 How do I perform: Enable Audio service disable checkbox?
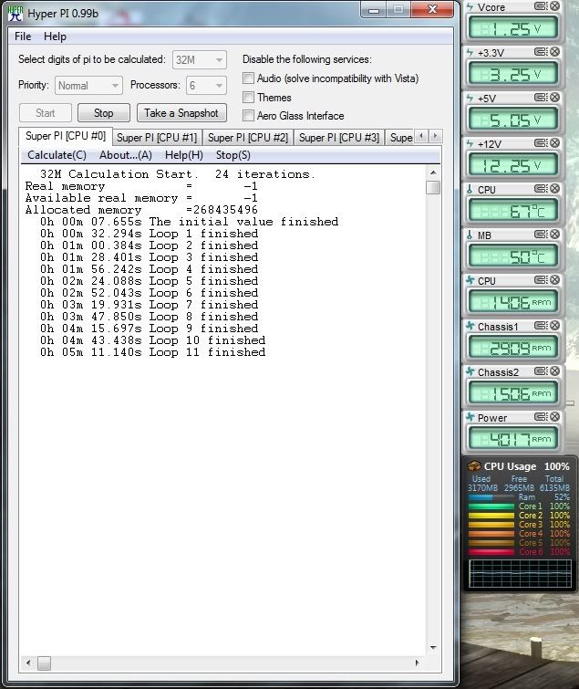(x=248, y=78)
